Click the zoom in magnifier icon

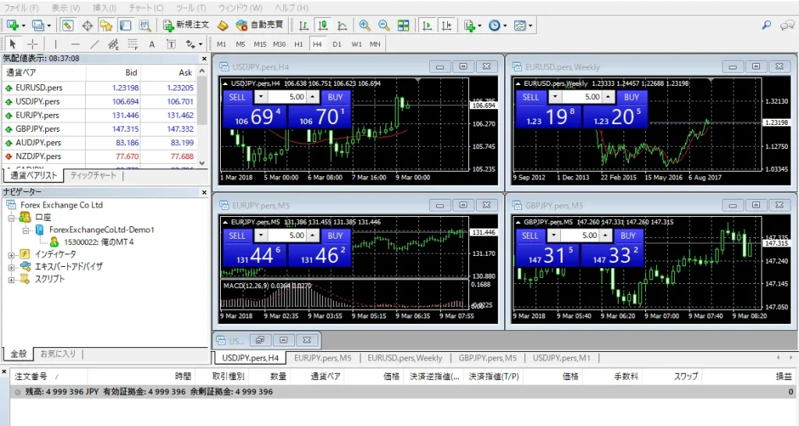364,25
